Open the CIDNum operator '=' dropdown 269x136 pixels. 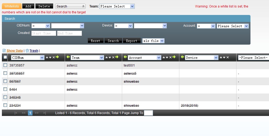41,26
